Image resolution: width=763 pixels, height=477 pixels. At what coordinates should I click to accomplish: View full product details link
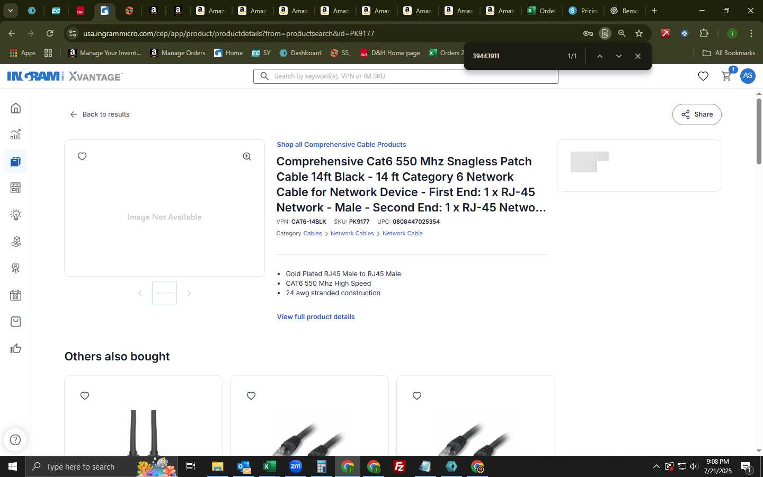316,317
